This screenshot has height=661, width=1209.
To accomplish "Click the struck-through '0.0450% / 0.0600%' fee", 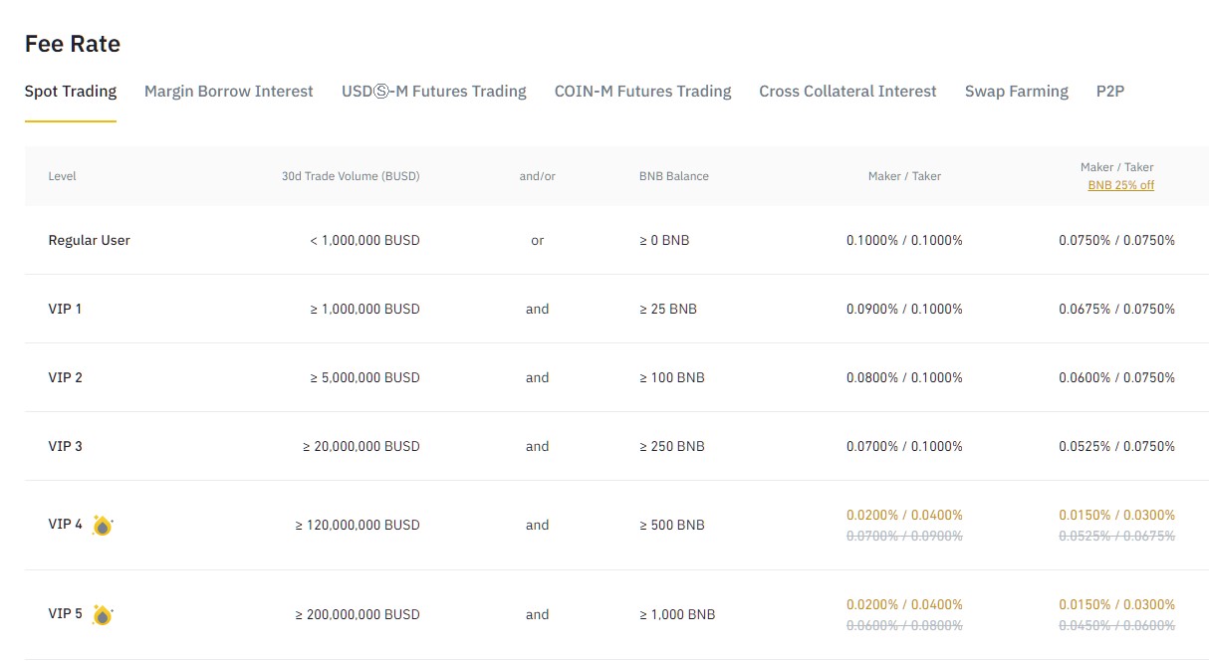I will point(1116,625).
